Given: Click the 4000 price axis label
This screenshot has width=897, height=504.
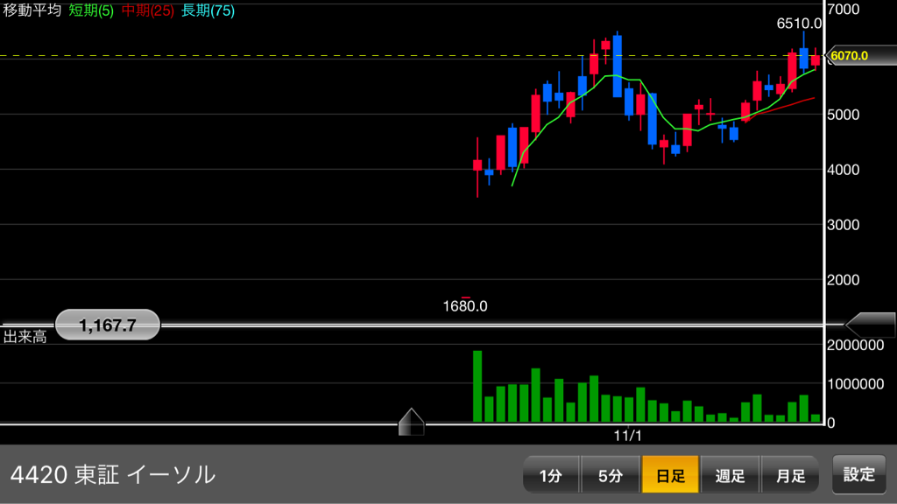Looking at the screenshot, I should 844,170.
